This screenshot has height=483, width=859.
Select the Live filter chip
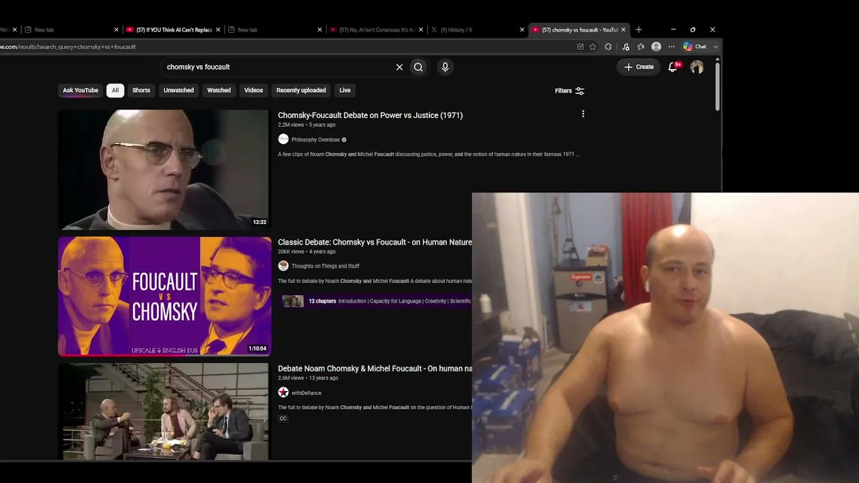point(345,91)
